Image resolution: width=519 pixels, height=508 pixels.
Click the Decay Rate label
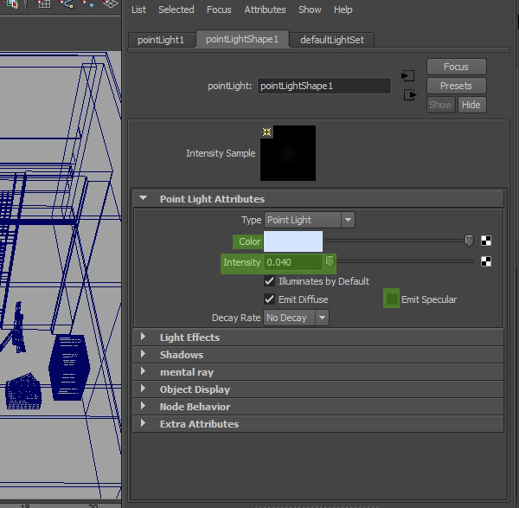point(236,318)
